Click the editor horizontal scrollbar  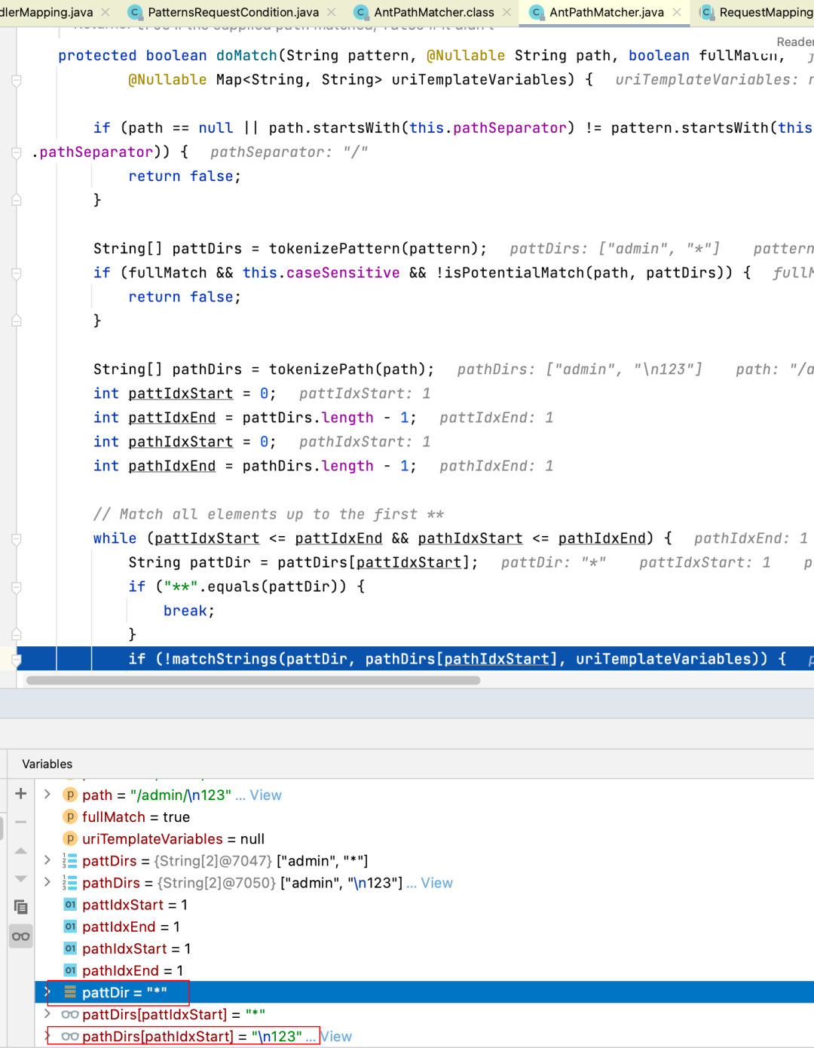coord(253,680)
